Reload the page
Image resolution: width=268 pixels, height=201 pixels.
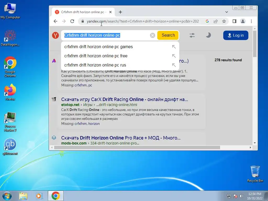point(72,21)
